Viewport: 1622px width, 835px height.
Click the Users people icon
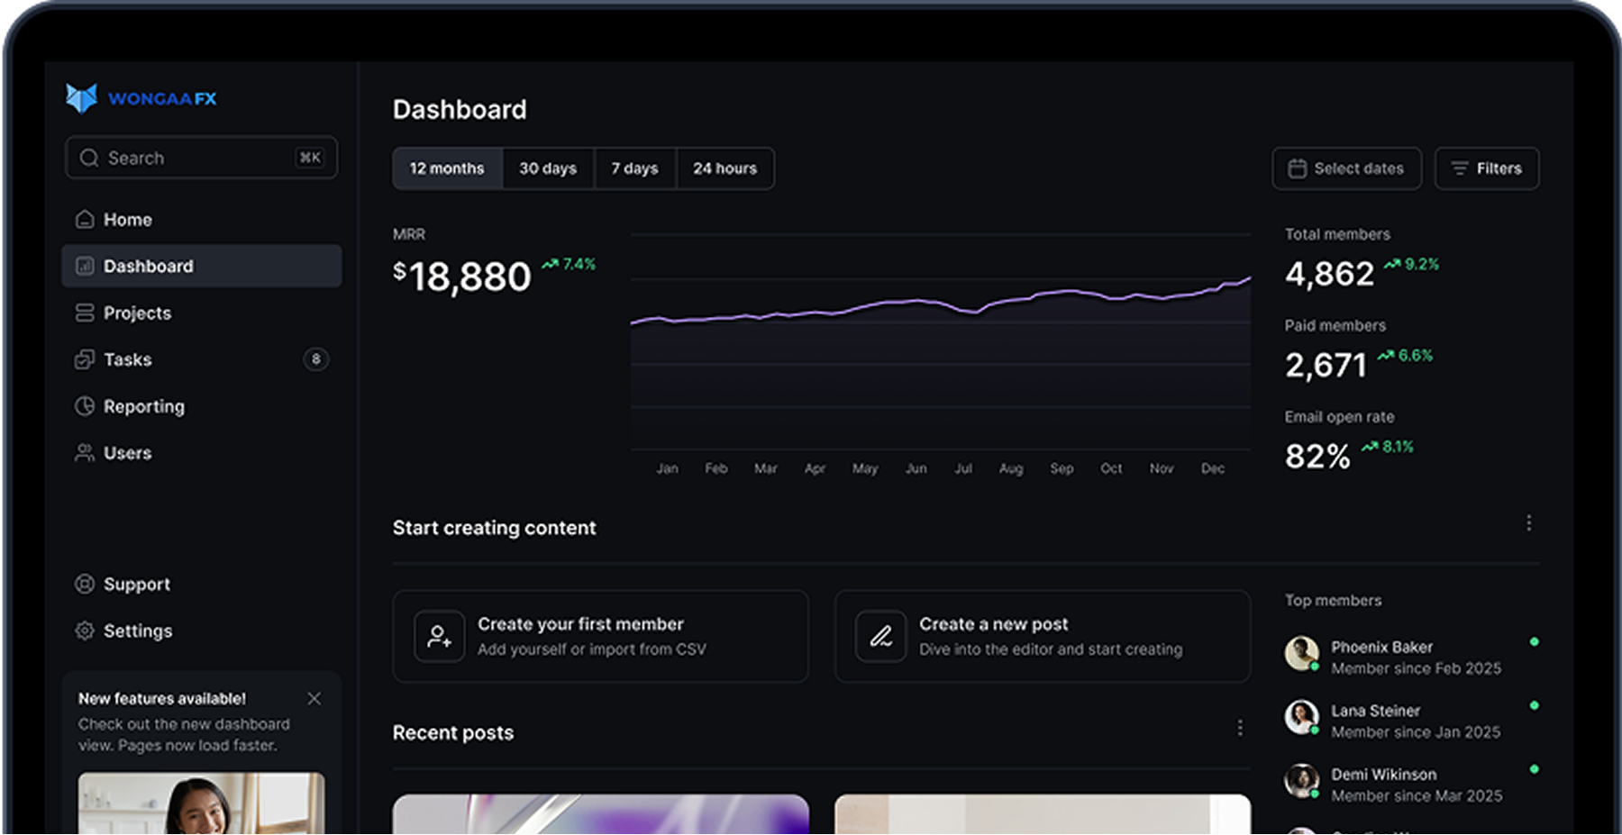85,453
